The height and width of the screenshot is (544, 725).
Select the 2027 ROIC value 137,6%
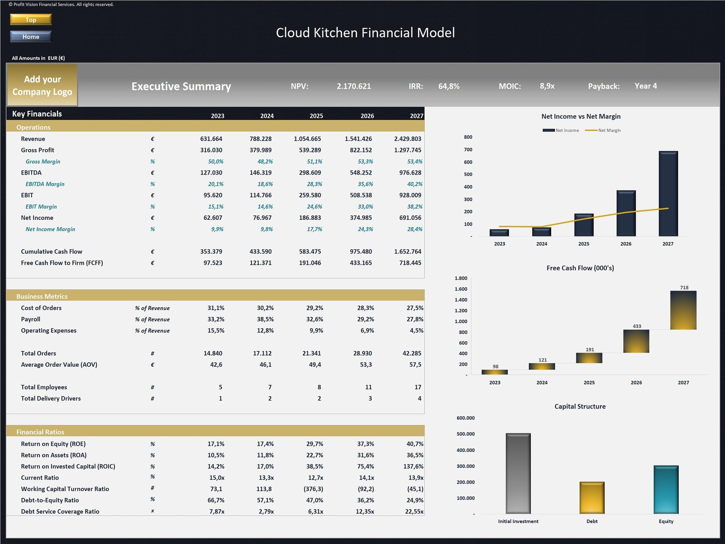tap(414, 466)
